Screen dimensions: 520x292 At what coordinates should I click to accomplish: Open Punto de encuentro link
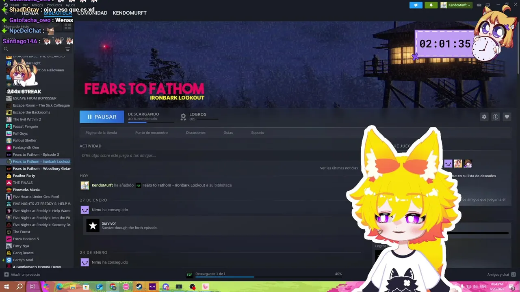(x=151, y=133)
